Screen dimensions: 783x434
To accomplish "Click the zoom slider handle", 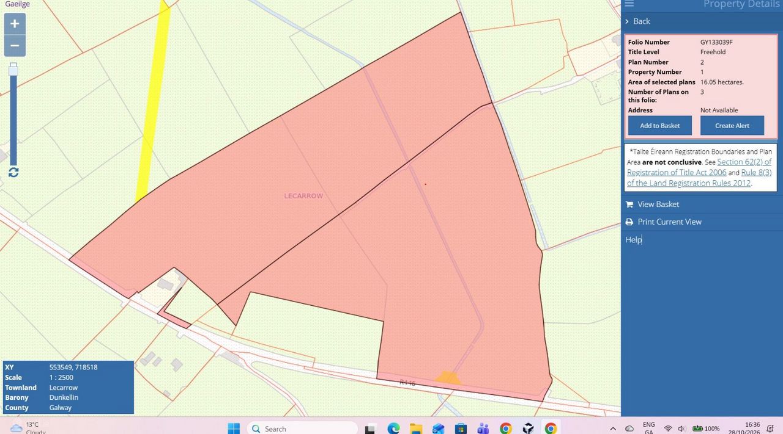I will click(13, 70).
